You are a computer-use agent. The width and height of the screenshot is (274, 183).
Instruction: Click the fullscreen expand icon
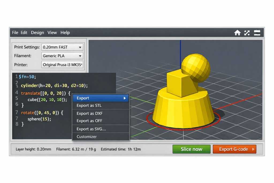pos(247,32)
